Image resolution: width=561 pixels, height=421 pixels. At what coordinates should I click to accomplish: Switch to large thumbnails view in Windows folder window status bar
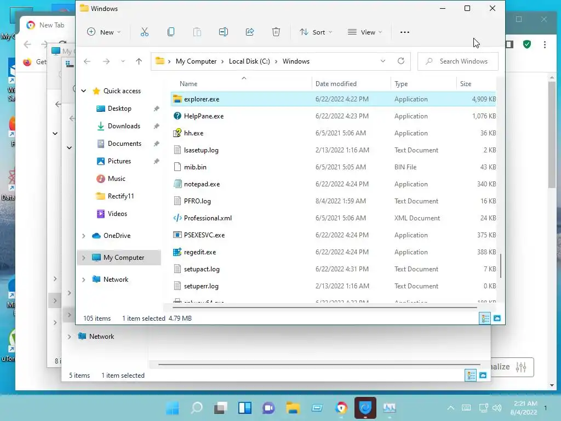click(497, 318)
